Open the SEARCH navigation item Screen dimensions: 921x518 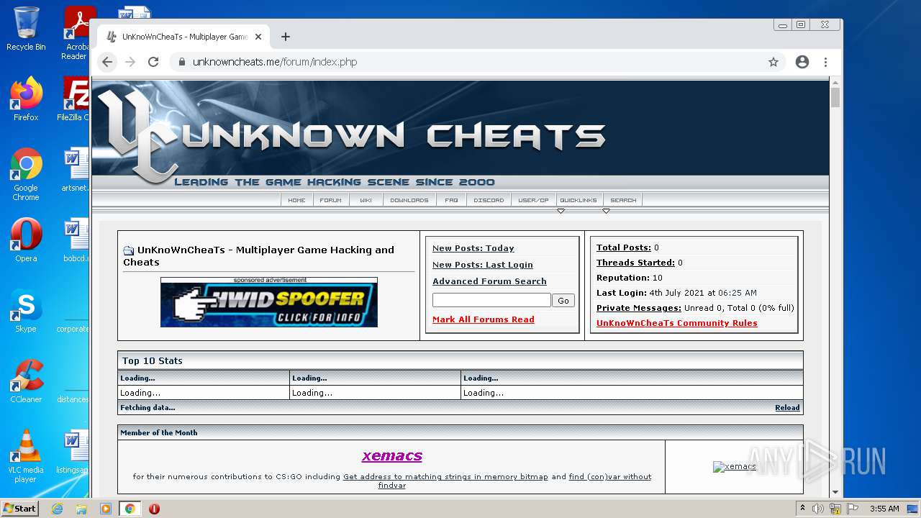(x=623, y=200)
